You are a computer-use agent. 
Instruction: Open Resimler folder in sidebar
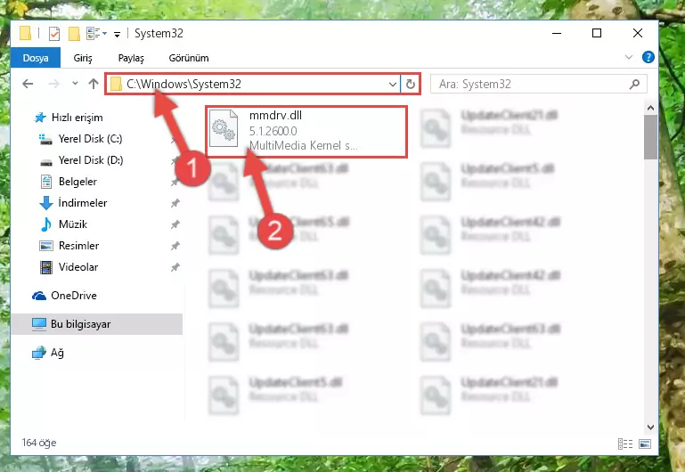(x=69, y=246)
